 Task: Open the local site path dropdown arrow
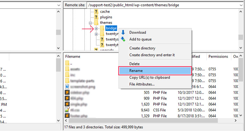pos(58,5)
